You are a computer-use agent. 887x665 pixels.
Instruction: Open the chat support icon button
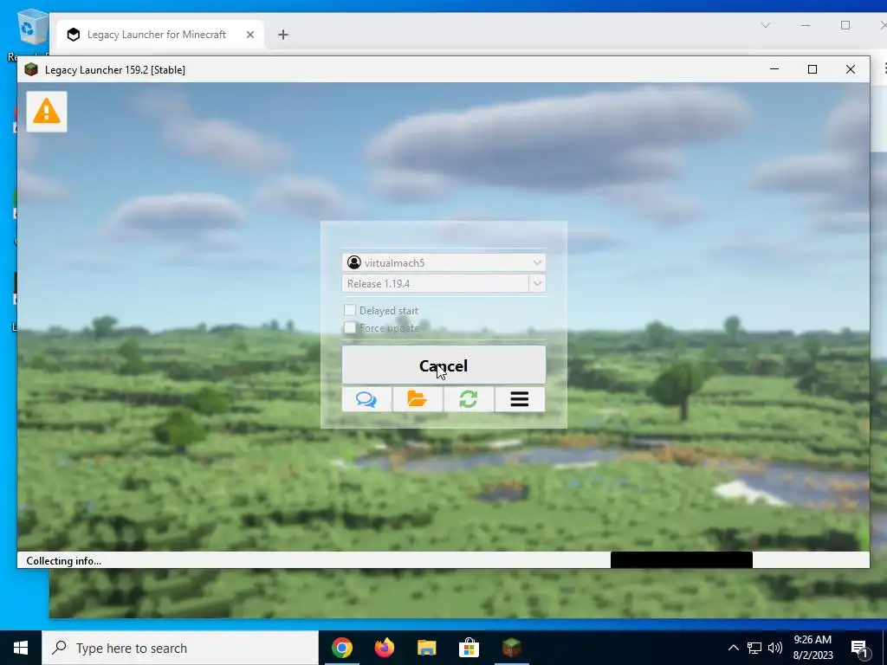coord(366,399)
